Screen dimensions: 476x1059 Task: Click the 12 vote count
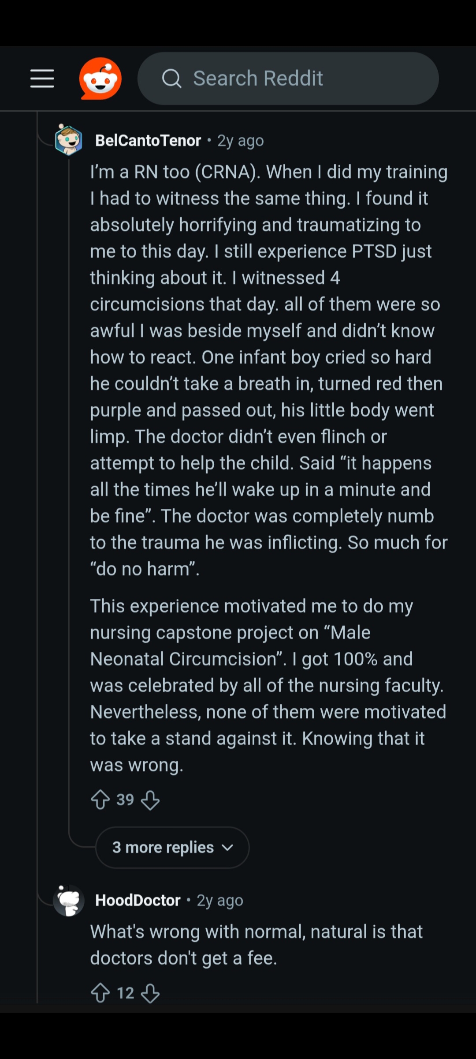(x=125, y=993)
